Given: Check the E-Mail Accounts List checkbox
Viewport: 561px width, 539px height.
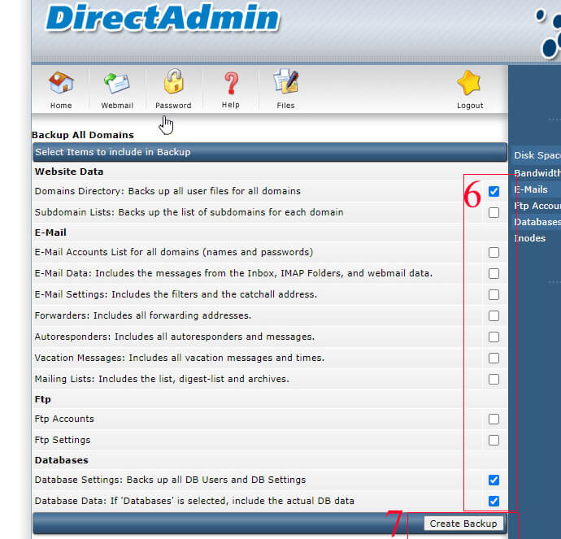Looking at the screenshot, I should click(494, 253).
